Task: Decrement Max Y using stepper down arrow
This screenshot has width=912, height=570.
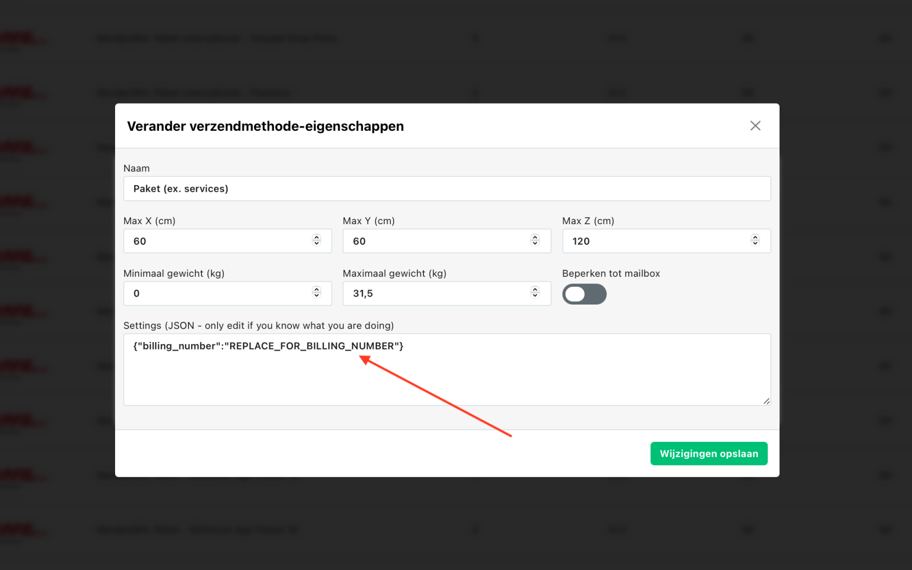Action: [535, 244]
